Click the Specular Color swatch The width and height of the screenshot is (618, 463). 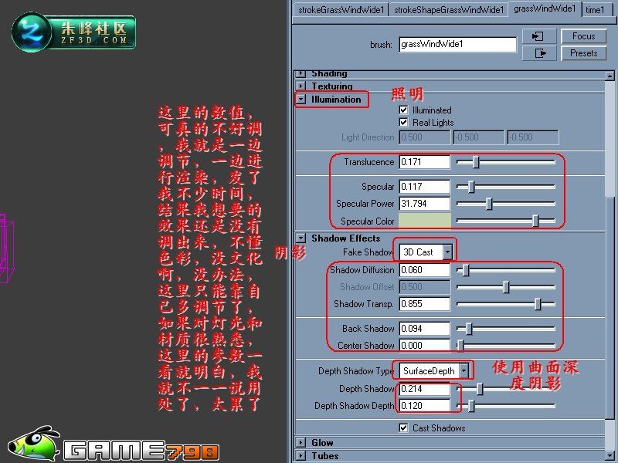pyautogui.click(x=424, y=221)
